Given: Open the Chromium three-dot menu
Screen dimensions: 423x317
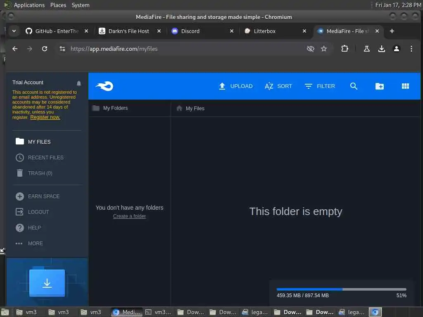Looking at the screenshot, I should pyautogui.click(x=411, y=49).
